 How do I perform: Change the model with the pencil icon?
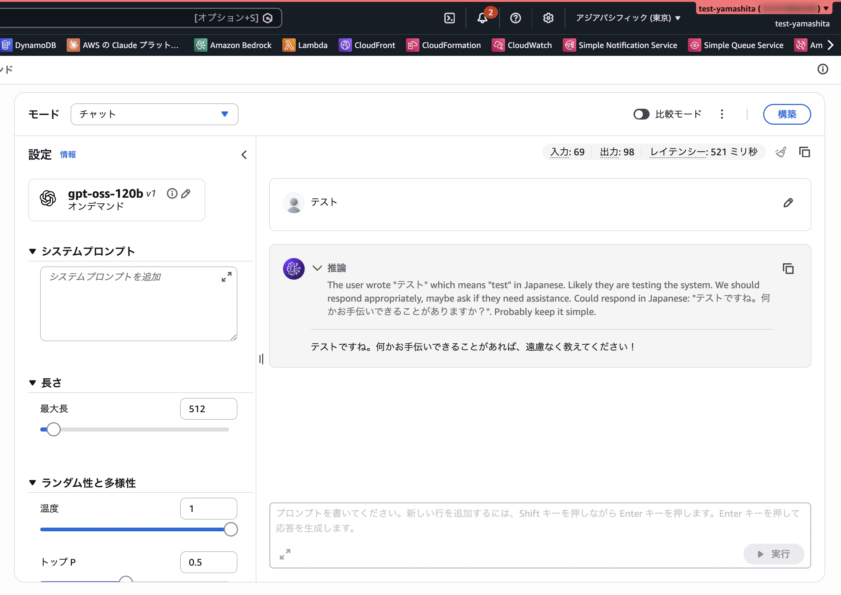click(x=186, y=193)
